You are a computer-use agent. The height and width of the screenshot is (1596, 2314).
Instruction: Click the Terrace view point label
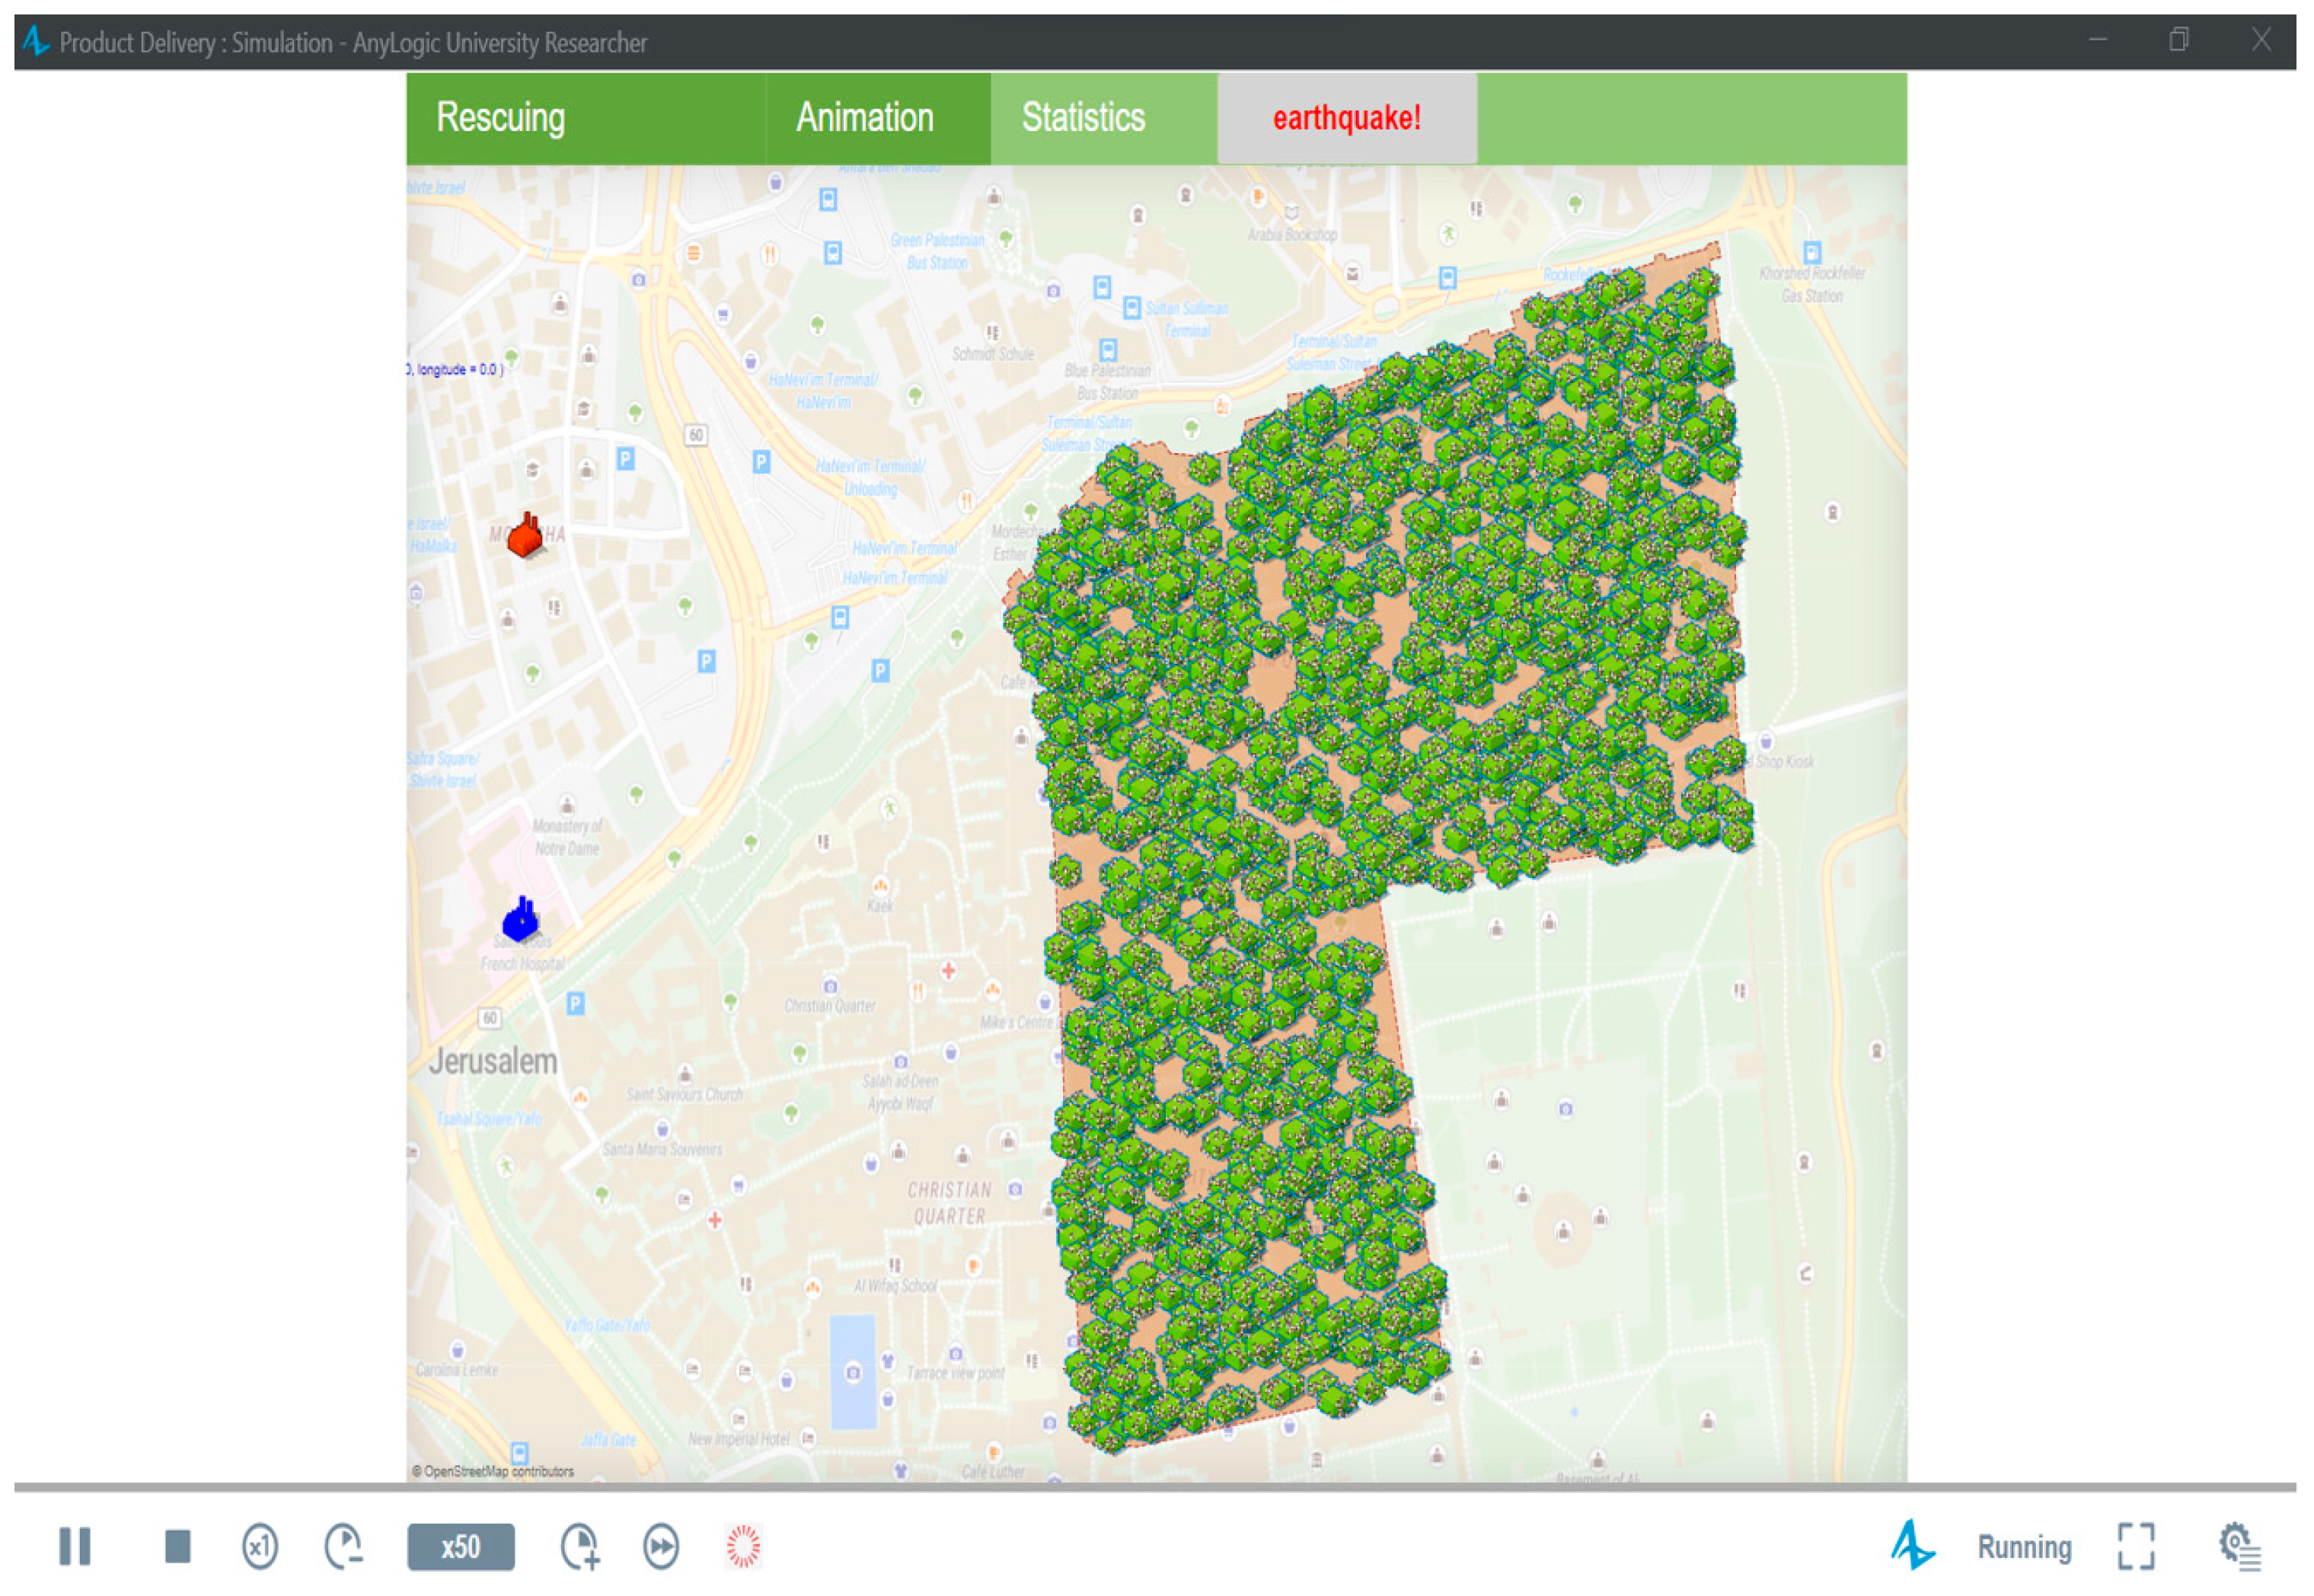click(x=956, y=1373)
